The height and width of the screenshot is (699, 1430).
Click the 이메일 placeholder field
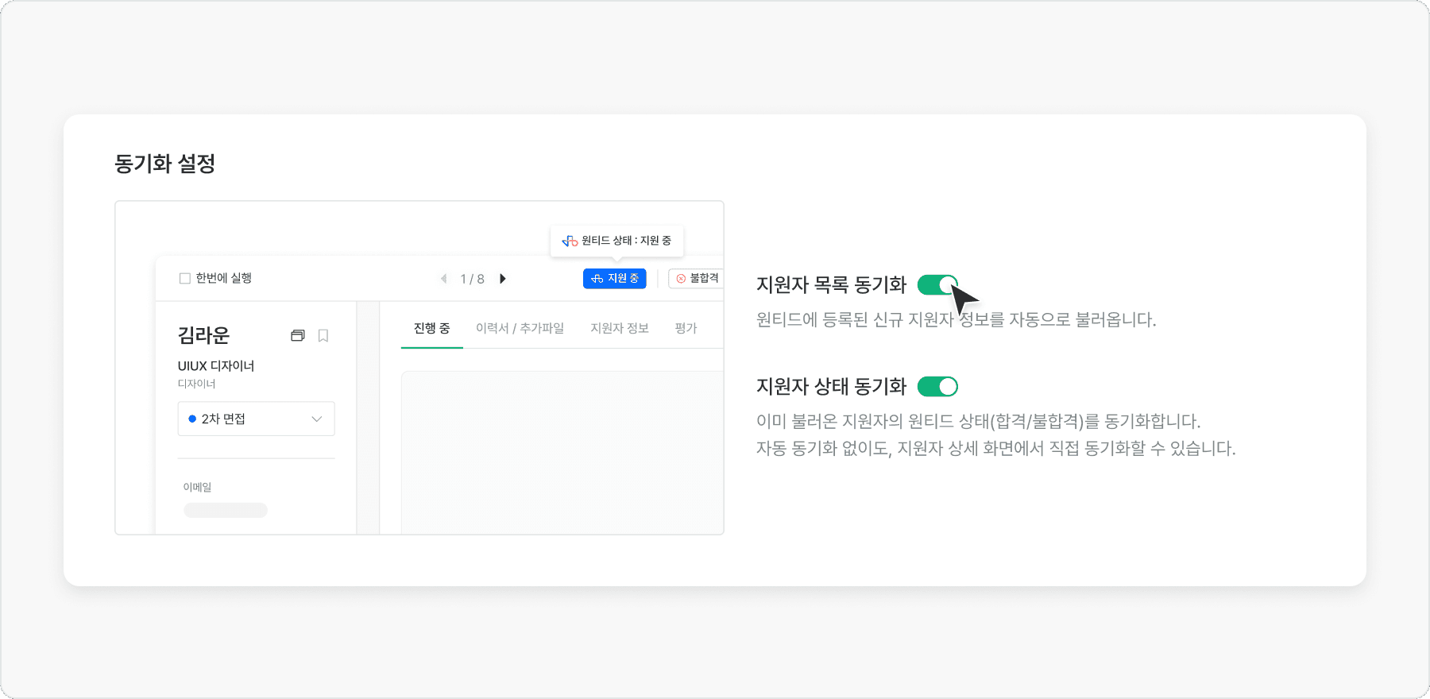click(226, 510)
